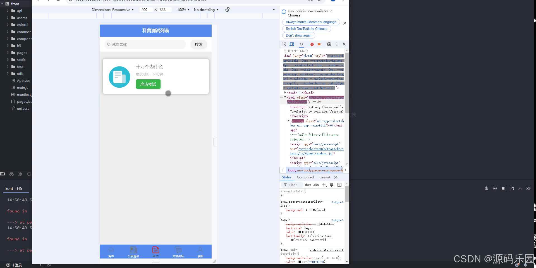The width and height of the screenshot is (536, 268).
Task: Switch to the Computed styles tab
Action: click(x=305, y=177)
